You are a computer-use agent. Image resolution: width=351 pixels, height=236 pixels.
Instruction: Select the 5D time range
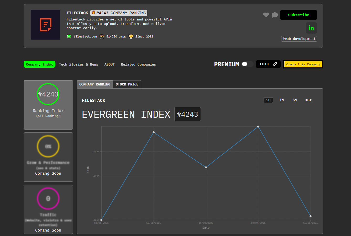(x=268, y=100)
